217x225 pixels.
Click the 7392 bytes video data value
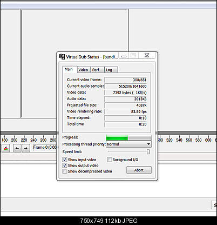pyautogui.click(x=130, y=92)
